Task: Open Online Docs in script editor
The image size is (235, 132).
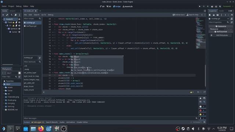Action: 178,15
